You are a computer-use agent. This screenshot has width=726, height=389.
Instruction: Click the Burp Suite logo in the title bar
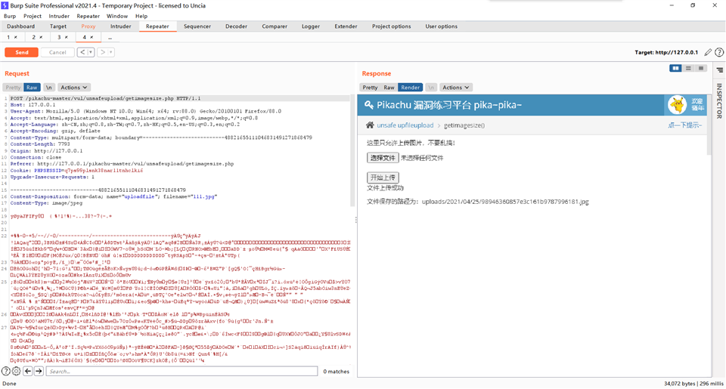point(5,5)
